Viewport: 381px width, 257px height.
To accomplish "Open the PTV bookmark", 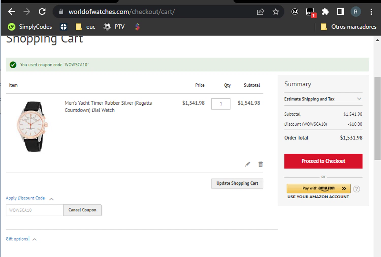I will [114, 27].
